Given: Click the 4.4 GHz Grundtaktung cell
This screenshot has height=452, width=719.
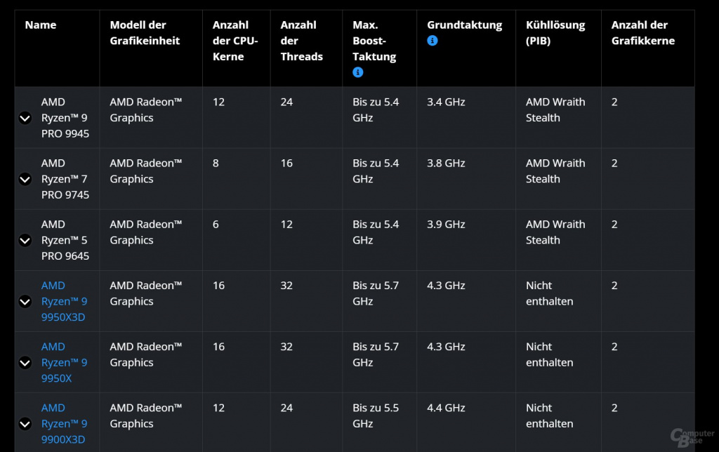Looking at the screenshot, I should [x=446, y=408].
